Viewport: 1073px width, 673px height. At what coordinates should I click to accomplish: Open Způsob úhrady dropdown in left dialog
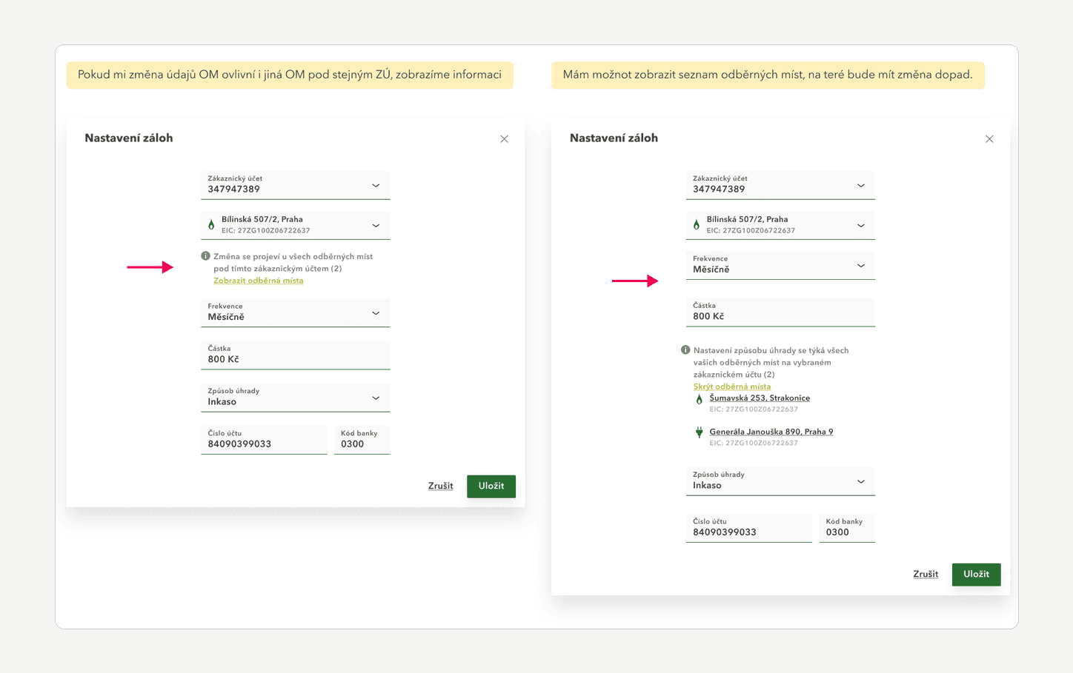pos(295,398)
